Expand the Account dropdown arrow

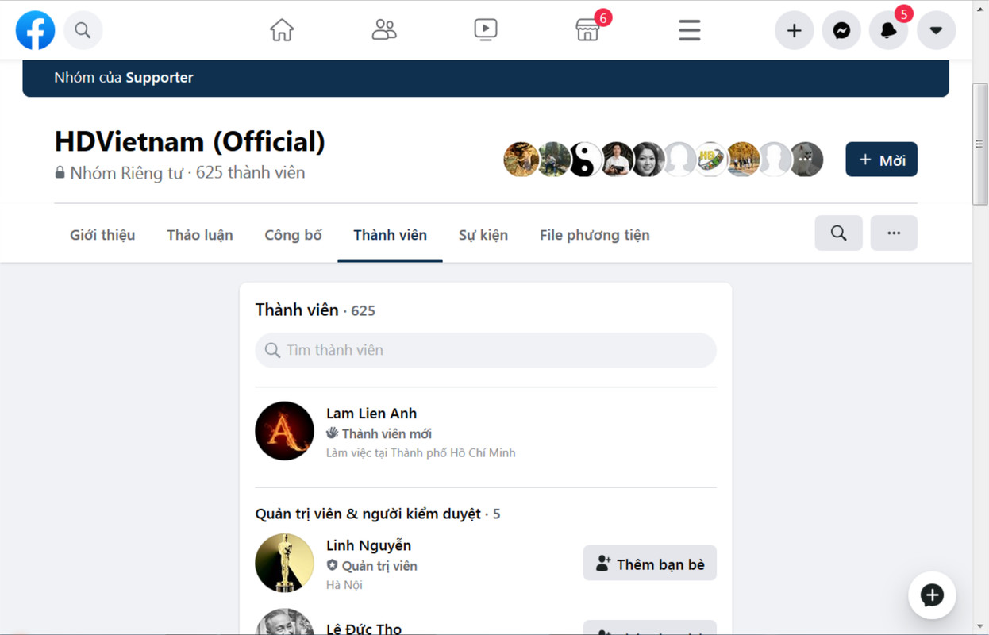coord(937,31)
